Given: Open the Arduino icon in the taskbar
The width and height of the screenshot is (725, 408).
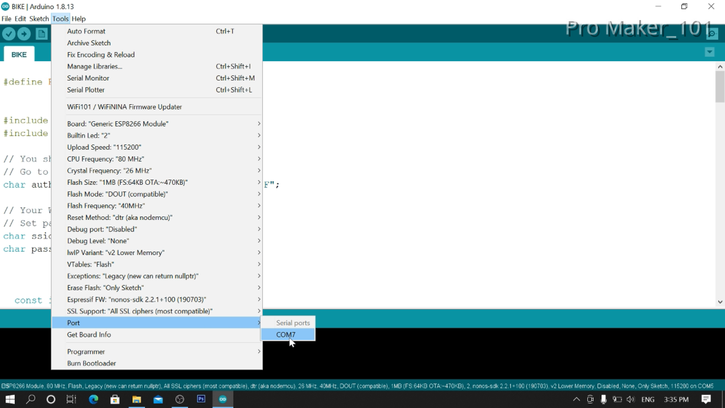Looking at the screenshot, I should 223,399.
